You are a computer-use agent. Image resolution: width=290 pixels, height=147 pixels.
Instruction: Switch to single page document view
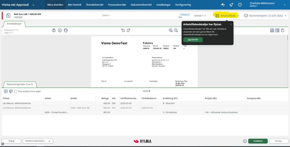coord(282,30)
